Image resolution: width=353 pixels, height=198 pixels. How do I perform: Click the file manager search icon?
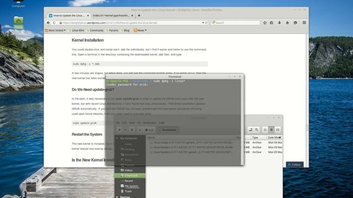click(x=256, y=130)
